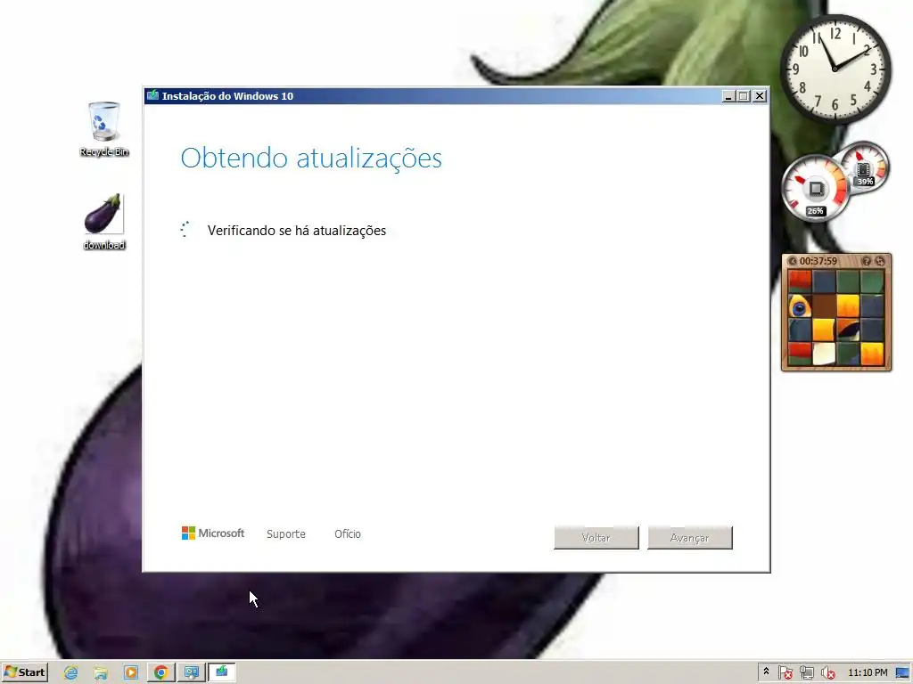Launch Internet Explorer from taskbar

tap(71, 672)
